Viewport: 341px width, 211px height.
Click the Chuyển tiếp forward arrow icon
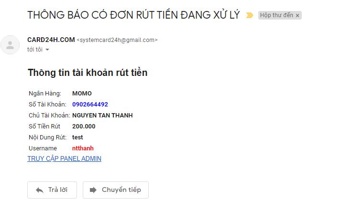(93, 190)
